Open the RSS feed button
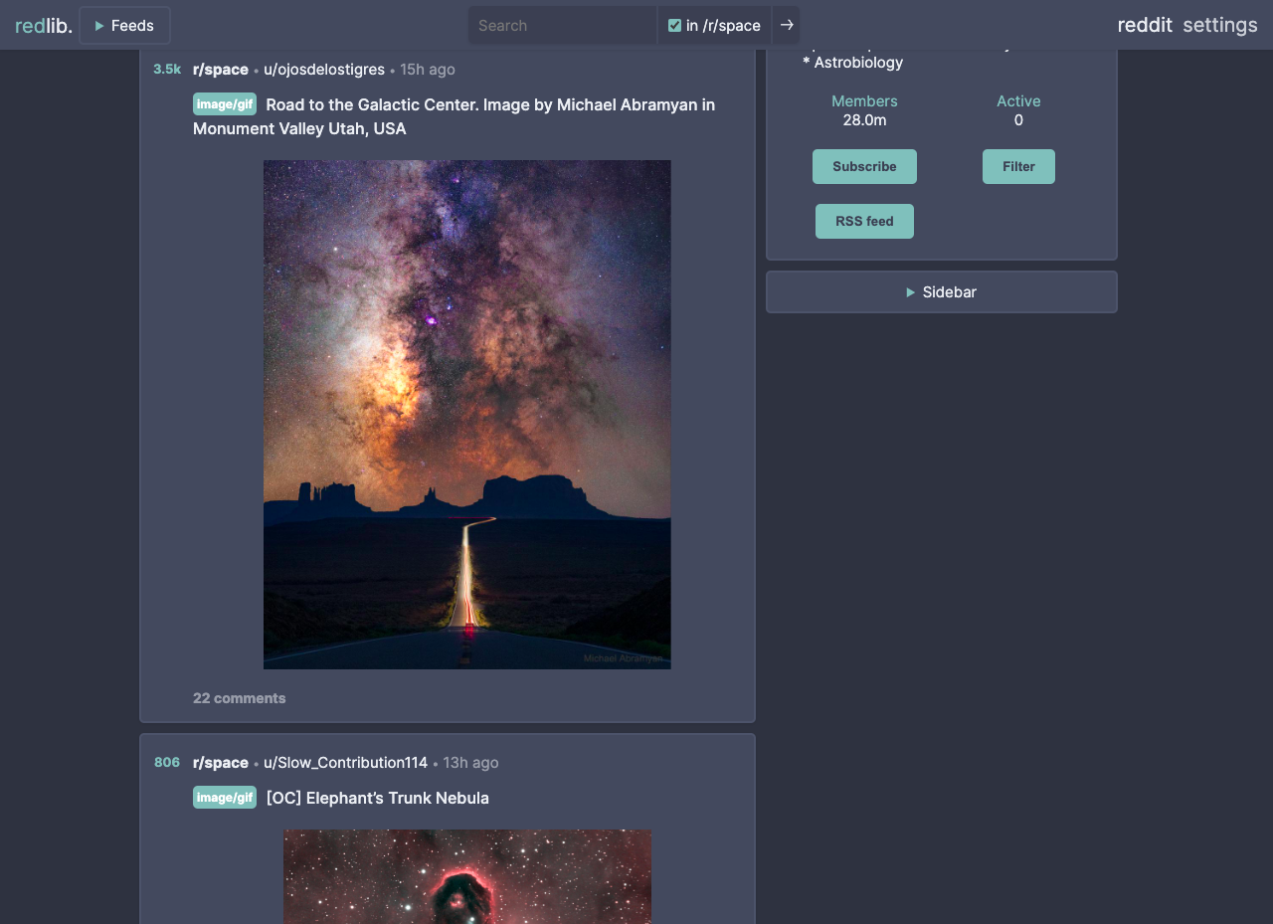Screen dimensions: 1273x924 pyautogui.click(x=864, y=221)
